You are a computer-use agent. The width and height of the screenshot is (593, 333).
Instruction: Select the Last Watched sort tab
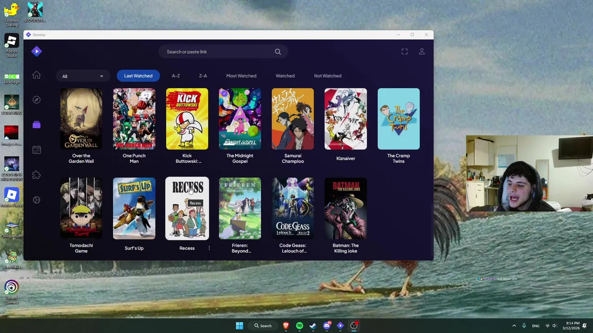click(x=138, y=76)
